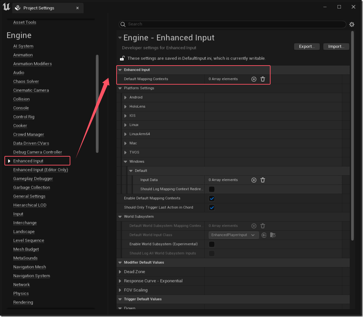Viewport: 363px width, 317px height.
Task: Close the Project Settings tab
Action: click(x=77, y=8)
